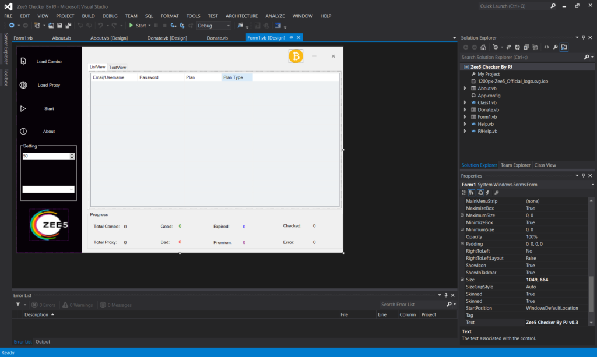Click the Solution Explorer Home icon

tap(483, 47)
